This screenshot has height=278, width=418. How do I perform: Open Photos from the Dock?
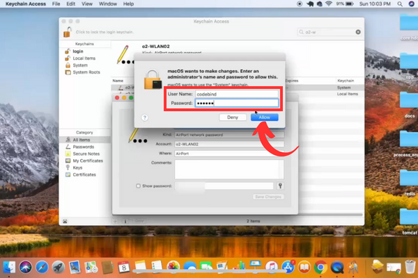coord(173,267)
